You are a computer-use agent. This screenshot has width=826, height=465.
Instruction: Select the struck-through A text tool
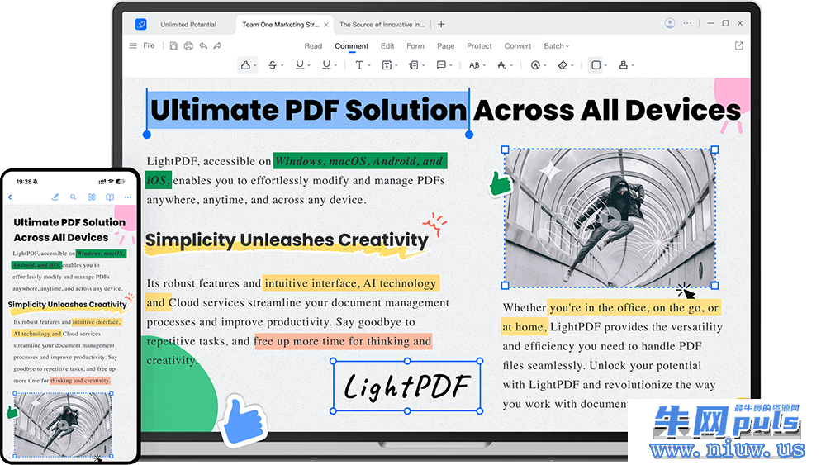click(501, 65)
